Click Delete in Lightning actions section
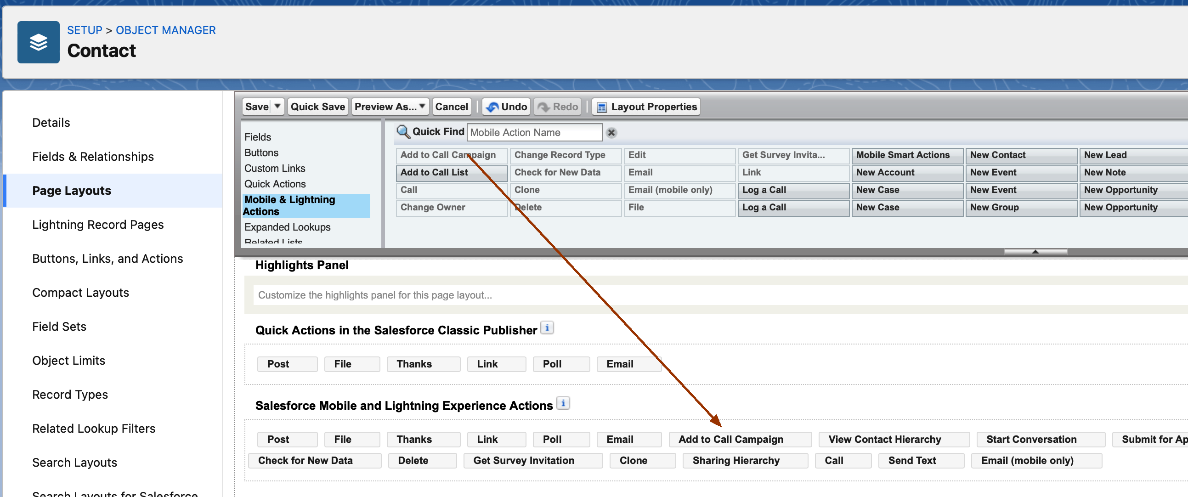 pos(422,461)
